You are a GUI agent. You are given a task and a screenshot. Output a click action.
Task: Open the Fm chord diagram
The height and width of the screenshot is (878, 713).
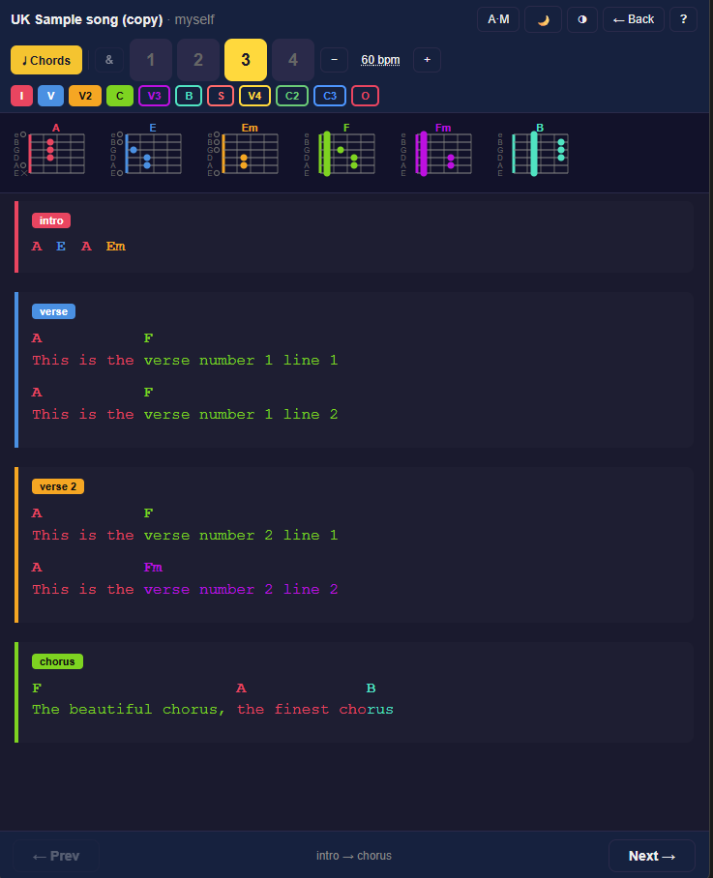(436, 150)
